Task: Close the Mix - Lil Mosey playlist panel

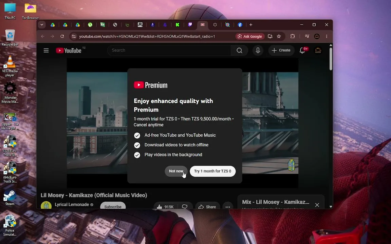Action: [x=317, y=205]
